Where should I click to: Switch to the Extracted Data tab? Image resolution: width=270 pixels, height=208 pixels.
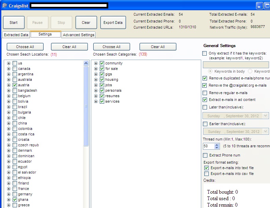[16, 35]
